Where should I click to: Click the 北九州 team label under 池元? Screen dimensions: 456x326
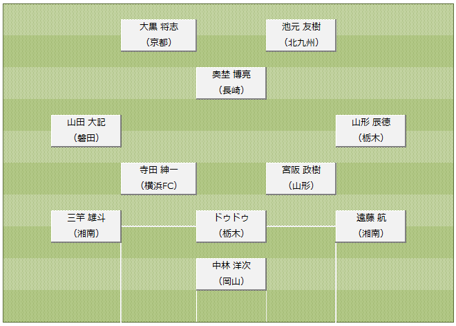(301, 42)
